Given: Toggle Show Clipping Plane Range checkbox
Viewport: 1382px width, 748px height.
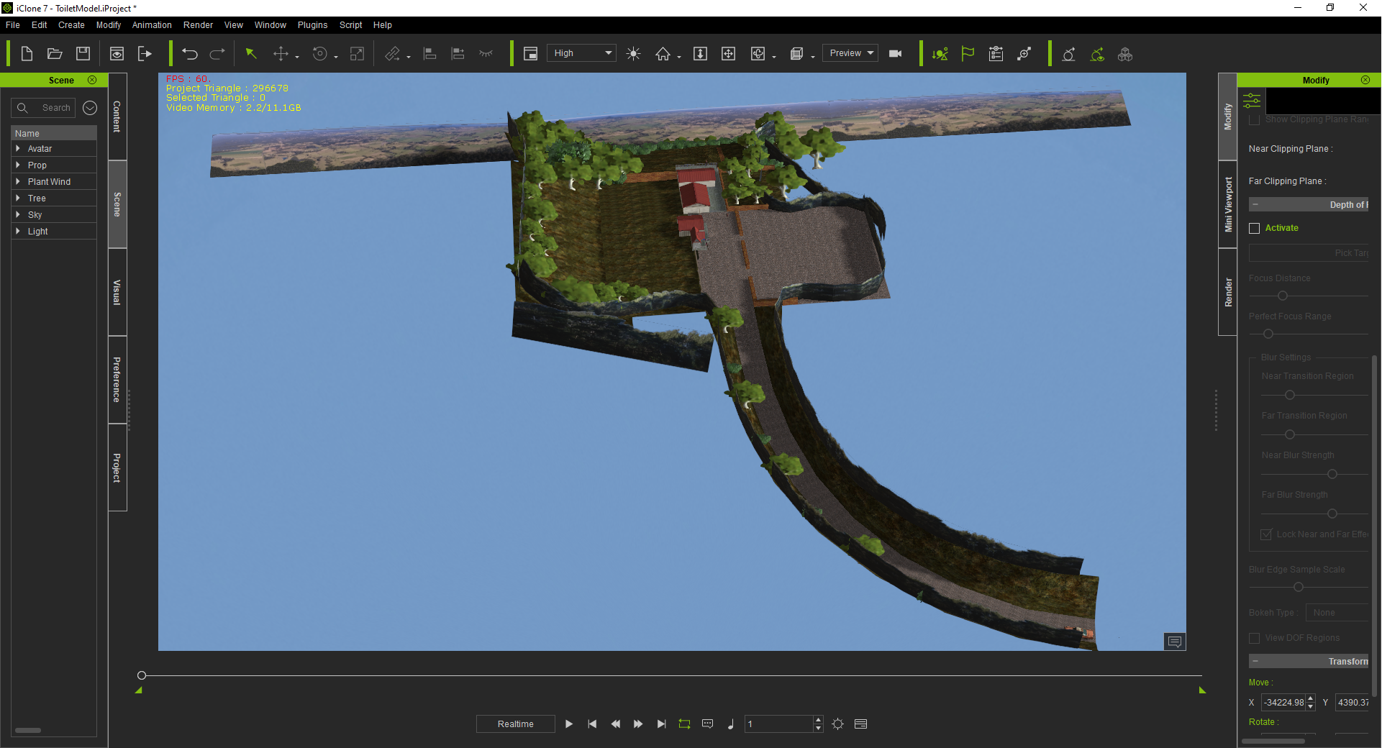Looking at the screenshot, I should (x=1255, y=119).
